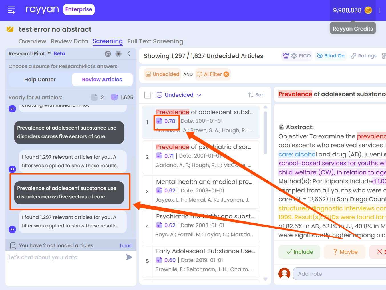Click the Enterprise badge
386x290 pixels.
[x=79, y=9]
